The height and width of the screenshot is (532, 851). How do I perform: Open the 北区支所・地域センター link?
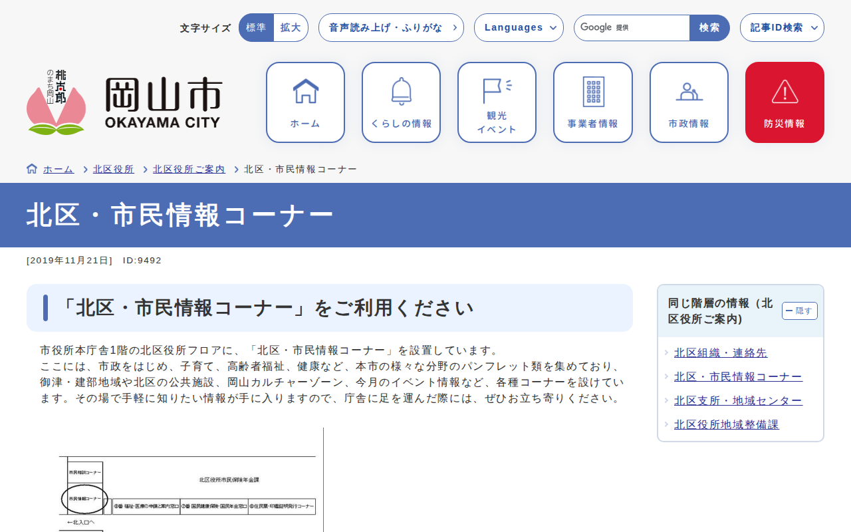pyautogui.click(x=738, y=400)
